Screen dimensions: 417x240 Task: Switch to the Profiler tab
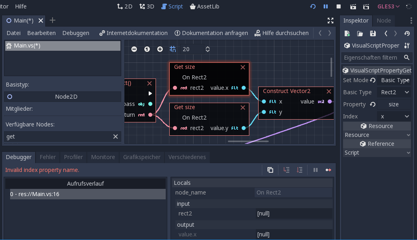coord(73,157)
